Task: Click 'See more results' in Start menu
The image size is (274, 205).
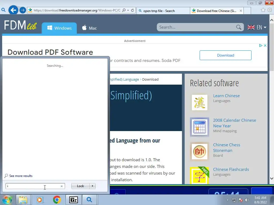Action: [x=21, y=176]
